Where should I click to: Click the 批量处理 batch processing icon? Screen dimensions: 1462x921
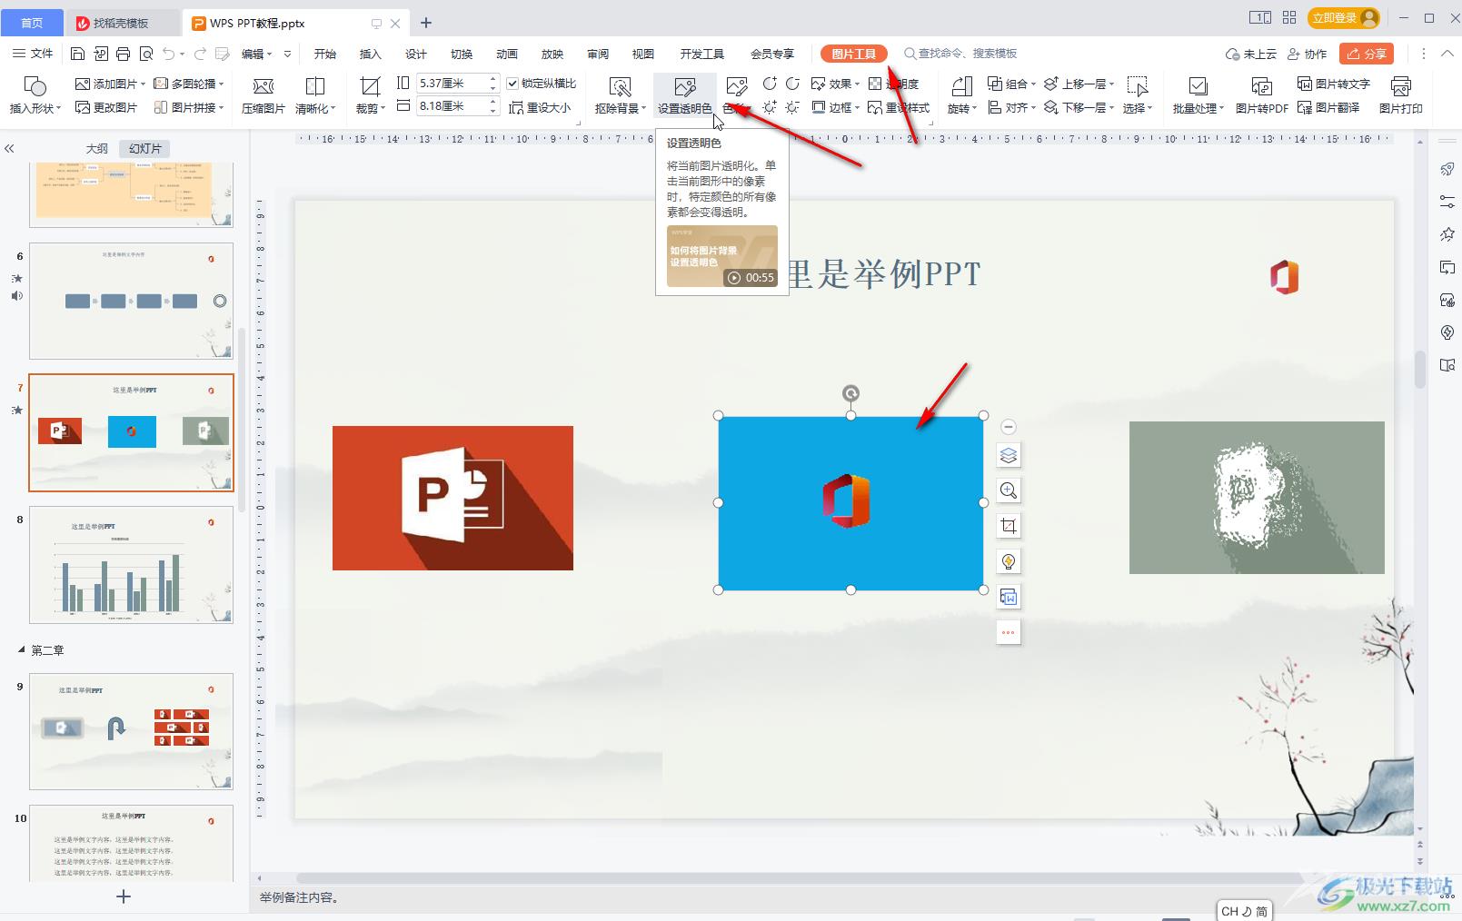1198,95
